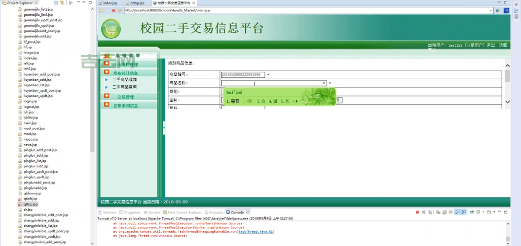Click the 商品名称 text field
The width and height of the screenshot is (521, 246).
coord(274,83)
